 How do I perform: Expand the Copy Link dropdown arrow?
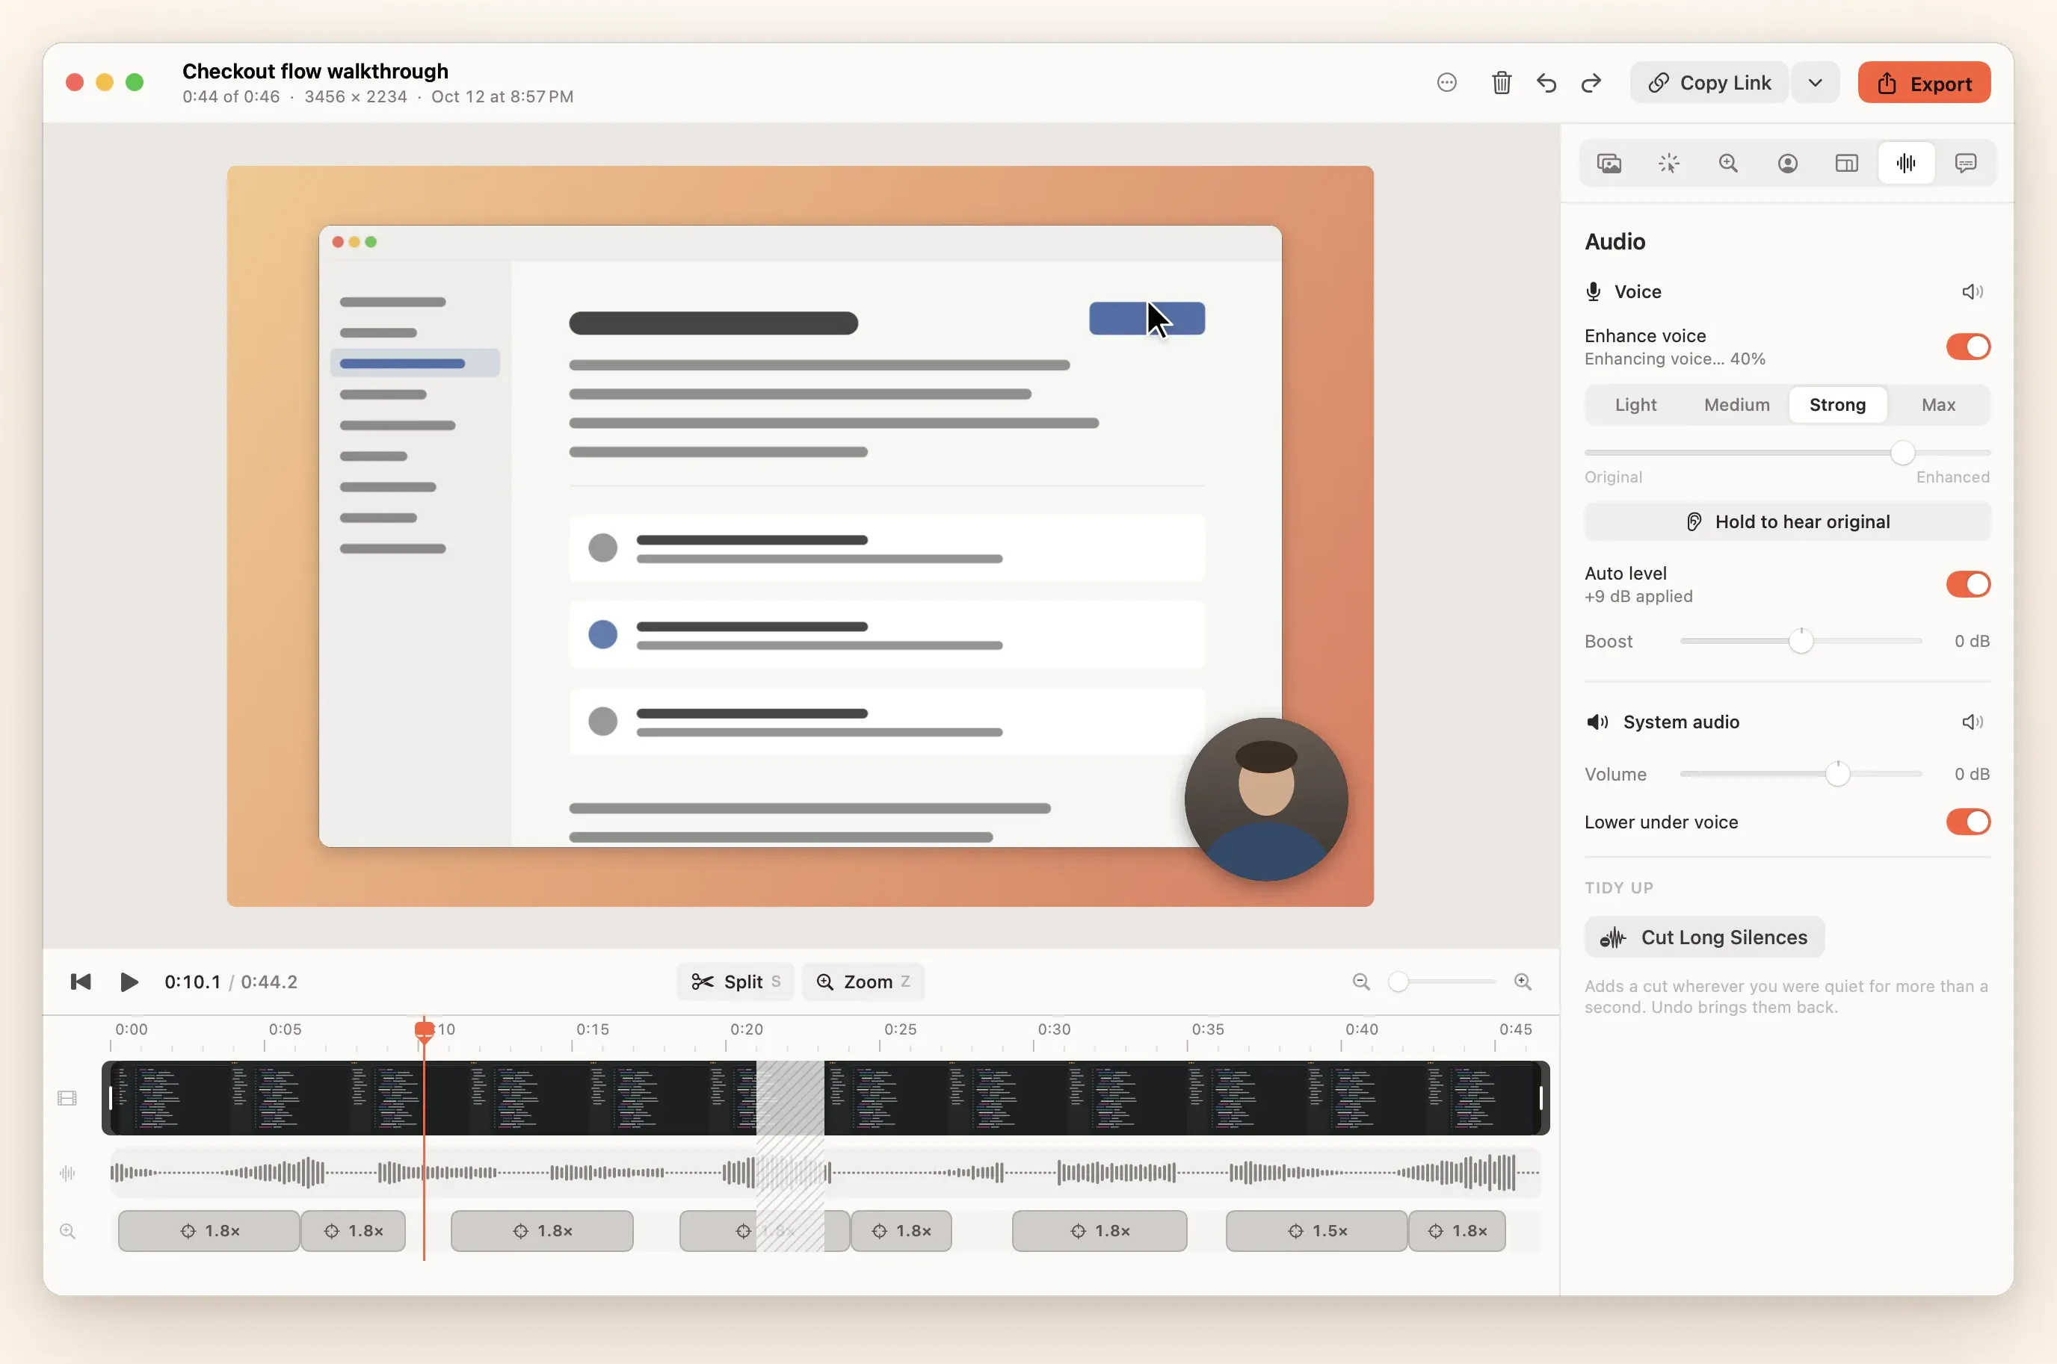coord(1815,83)
